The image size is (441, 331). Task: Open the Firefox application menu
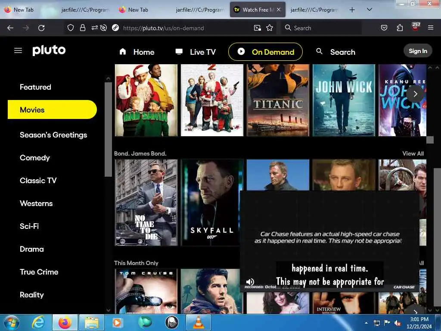pyautogui.click(x=430, y=28)
